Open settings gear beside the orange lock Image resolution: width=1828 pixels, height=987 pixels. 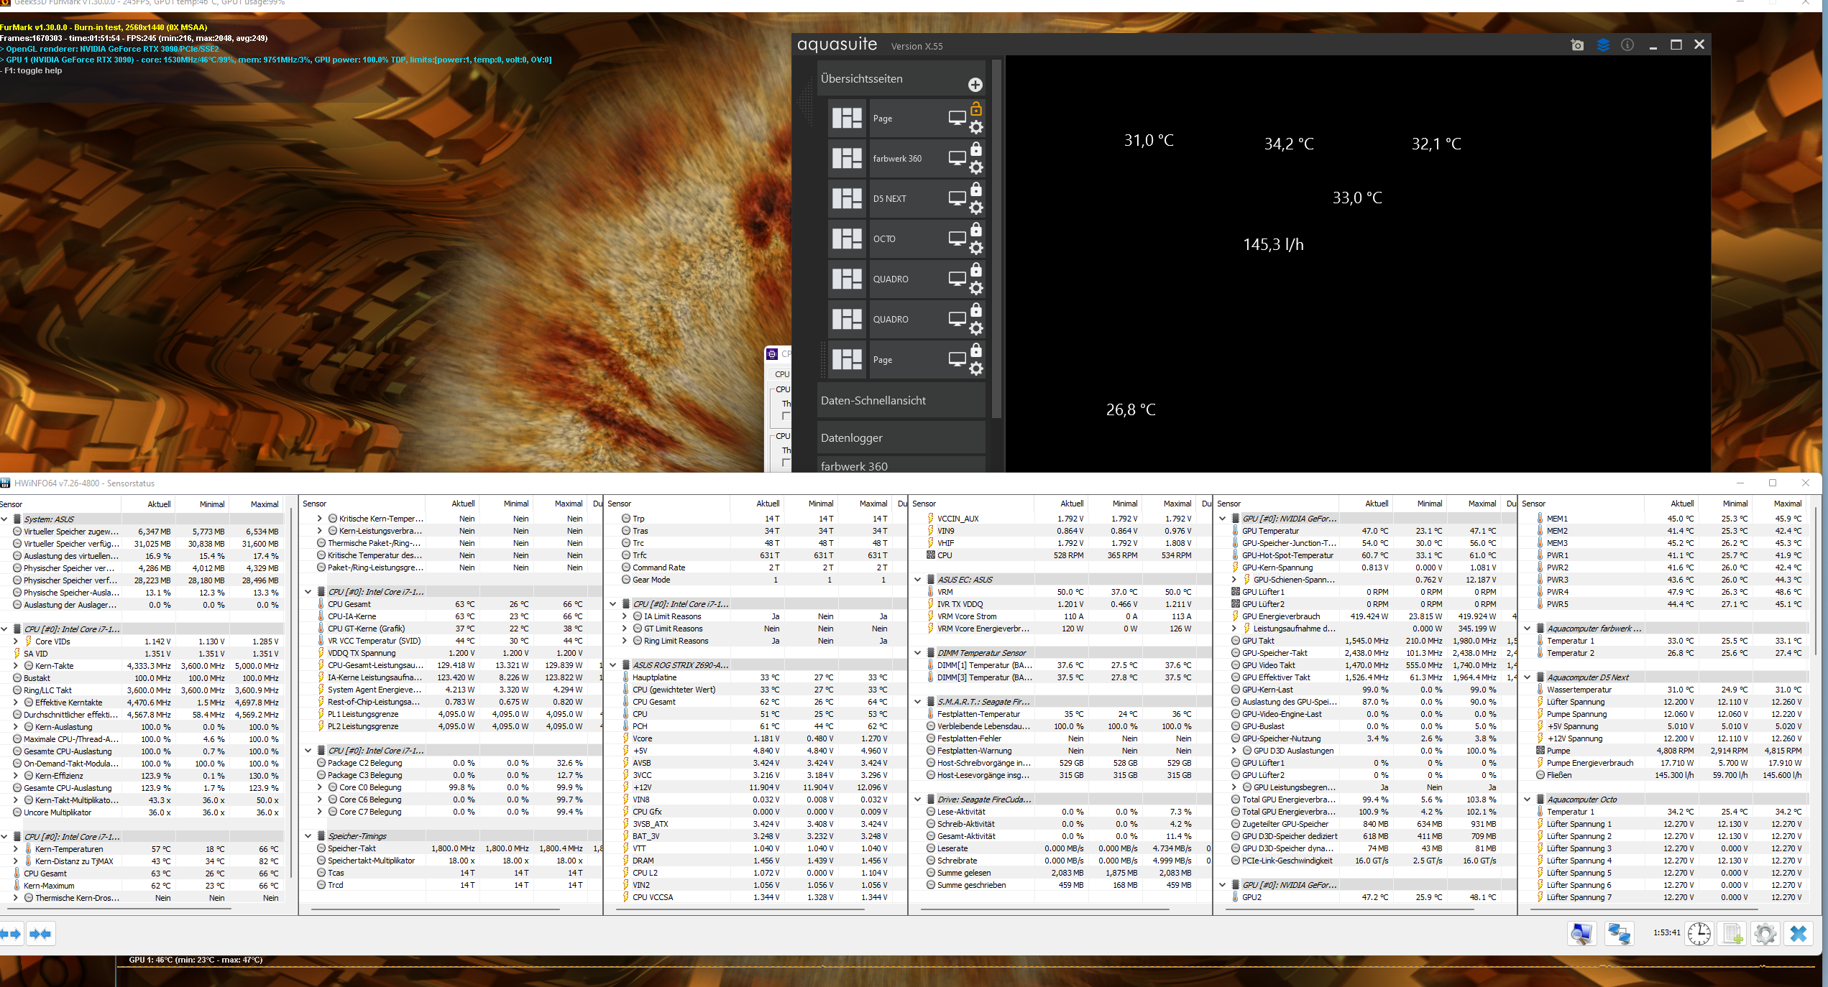(x=976, y=127)
